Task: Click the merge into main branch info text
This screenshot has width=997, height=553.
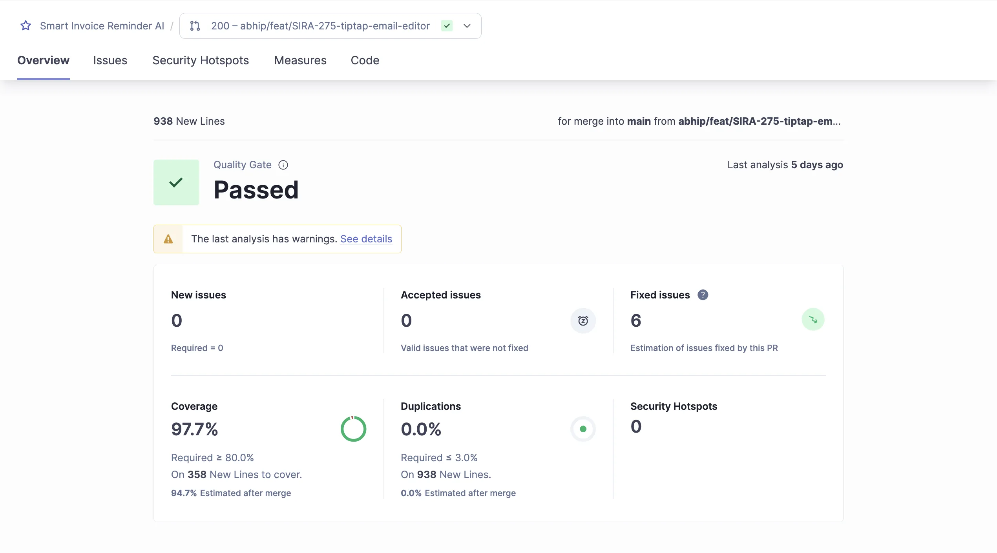Action: point(699,121)
